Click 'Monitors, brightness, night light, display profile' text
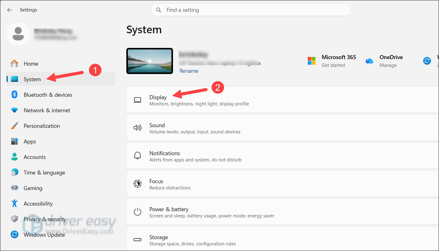 tap(199, 104)
